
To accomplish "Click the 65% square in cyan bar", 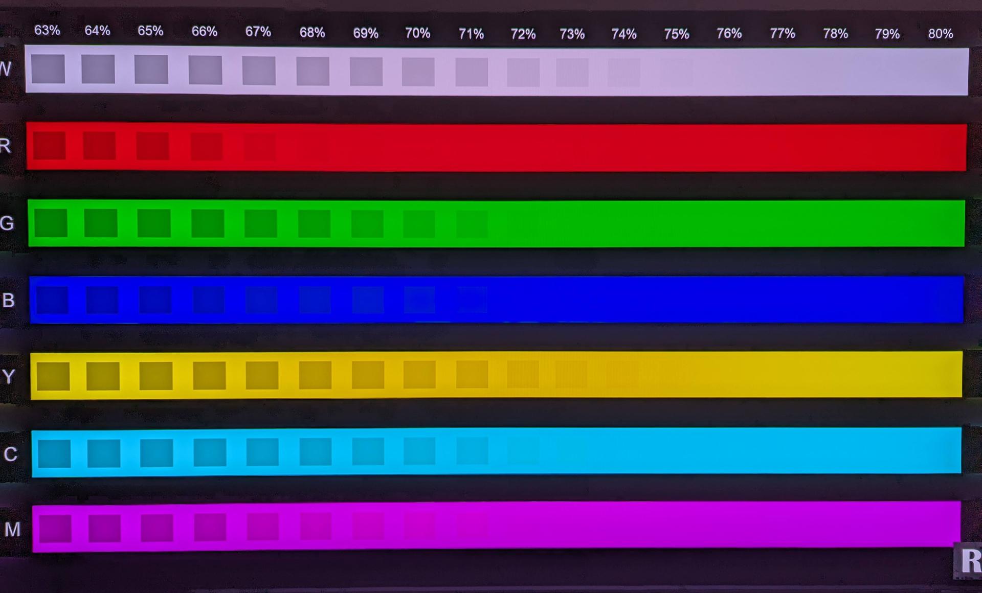I will click(x=156, y=453).
